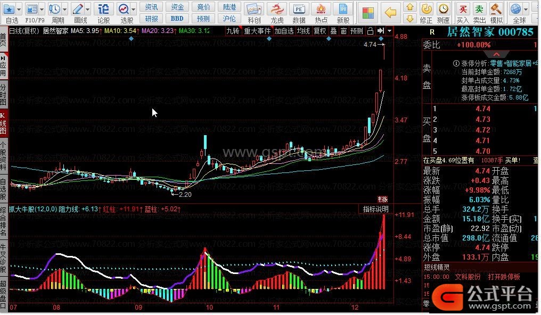Collapse the red chevron under 委比

[x=496, y=55]
